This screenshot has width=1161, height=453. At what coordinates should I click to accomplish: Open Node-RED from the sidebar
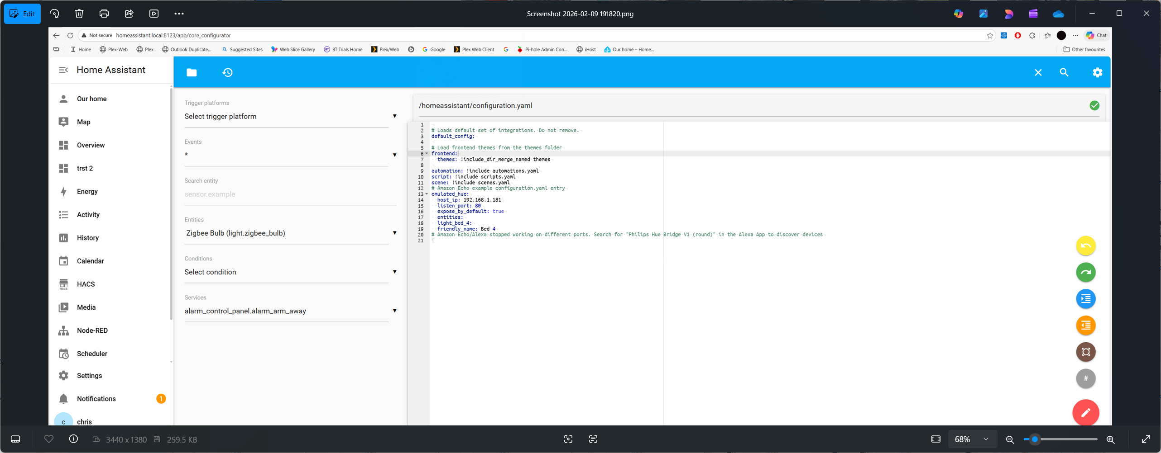(x=92, y=330)
